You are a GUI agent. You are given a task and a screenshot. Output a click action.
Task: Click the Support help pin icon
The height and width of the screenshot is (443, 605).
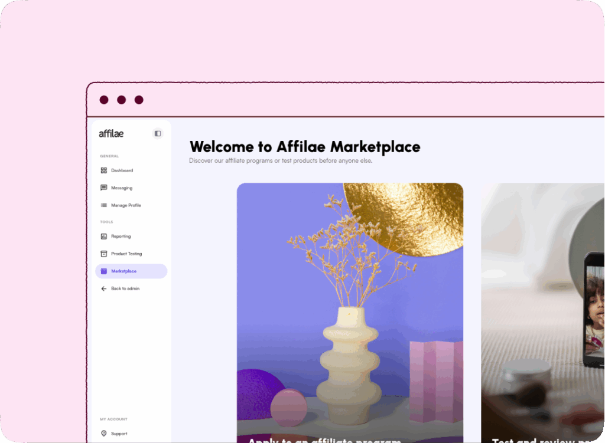click(x=104, y=434)
